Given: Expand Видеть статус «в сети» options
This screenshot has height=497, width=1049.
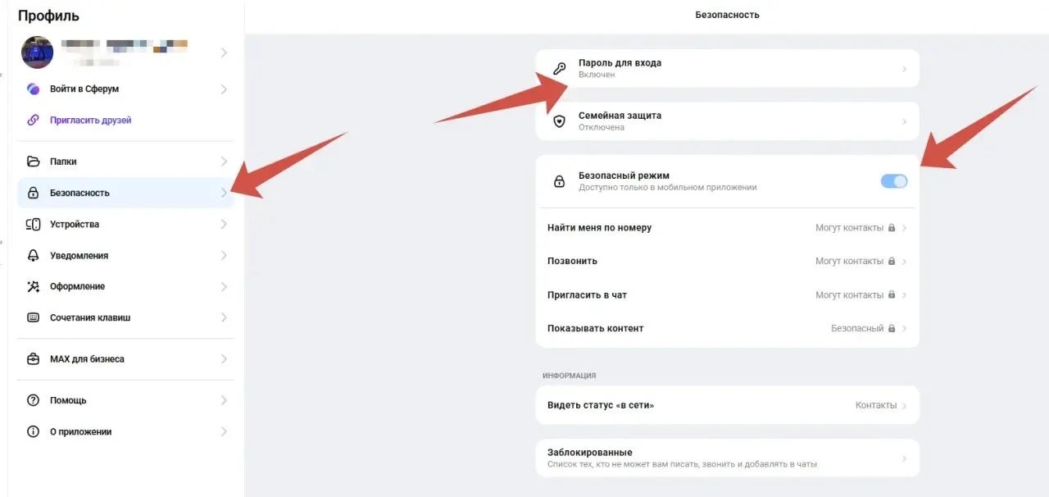Looking at the screenshot, I should tap(727, 405).
